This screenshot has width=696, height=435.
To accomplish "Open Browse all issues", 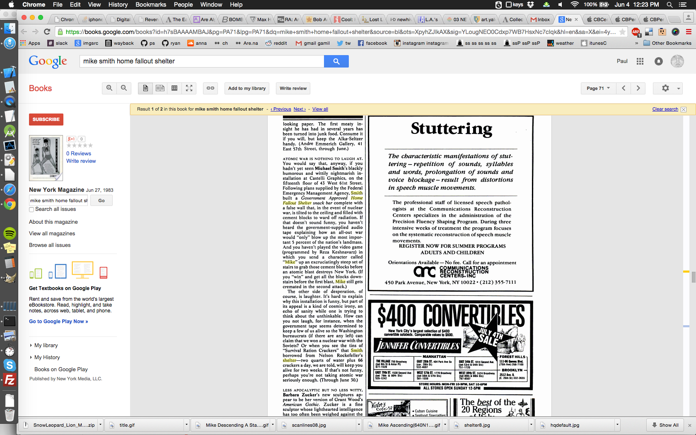I will pyautogui.click(x=50, y=245).
